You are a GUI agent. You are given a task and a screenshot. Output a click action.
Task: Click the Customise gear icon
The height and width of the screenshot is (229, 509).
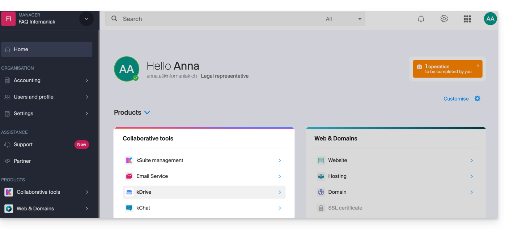478,99
